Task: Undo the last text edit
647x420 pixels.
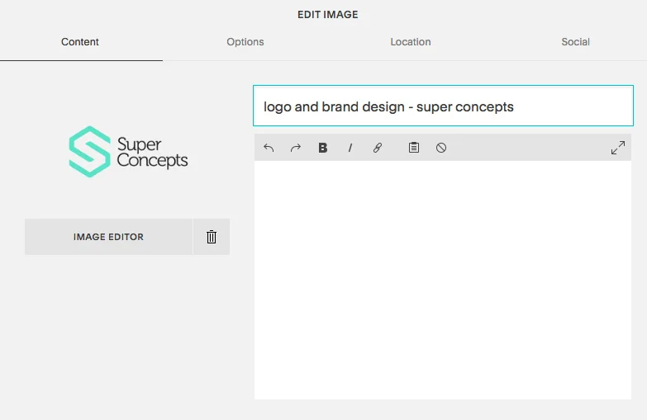Action: 269,148
